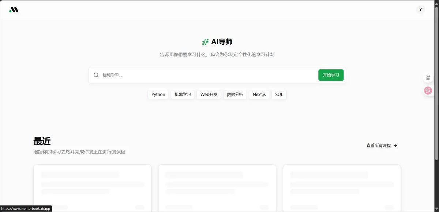
Task: Click the sparkle icon beside AI导师 heading
Action: coord(205,42)
